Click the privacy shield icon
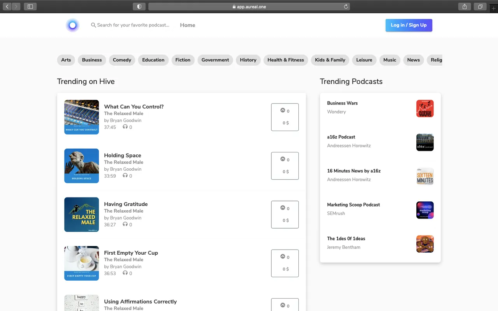The width and height of the screenshot is (498, 311). coord(139,7)
